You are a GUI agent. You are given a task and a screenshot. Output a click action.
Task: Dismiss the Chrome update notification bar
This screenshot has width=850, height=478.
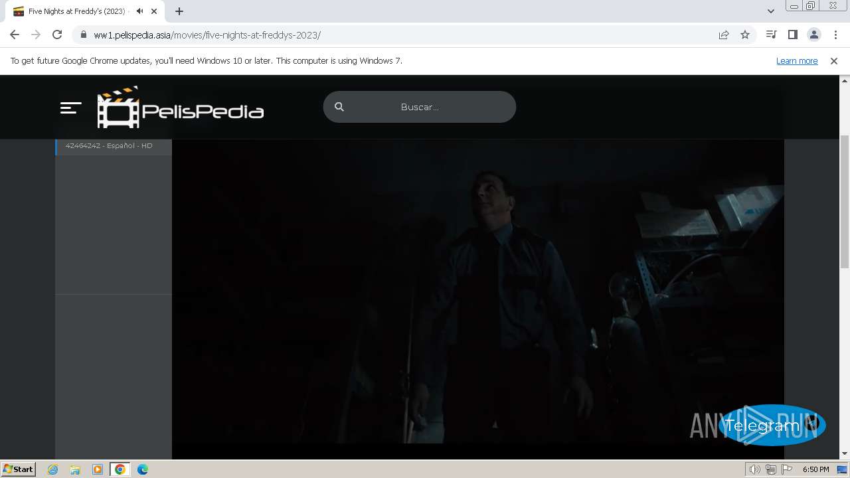[834, 61]
